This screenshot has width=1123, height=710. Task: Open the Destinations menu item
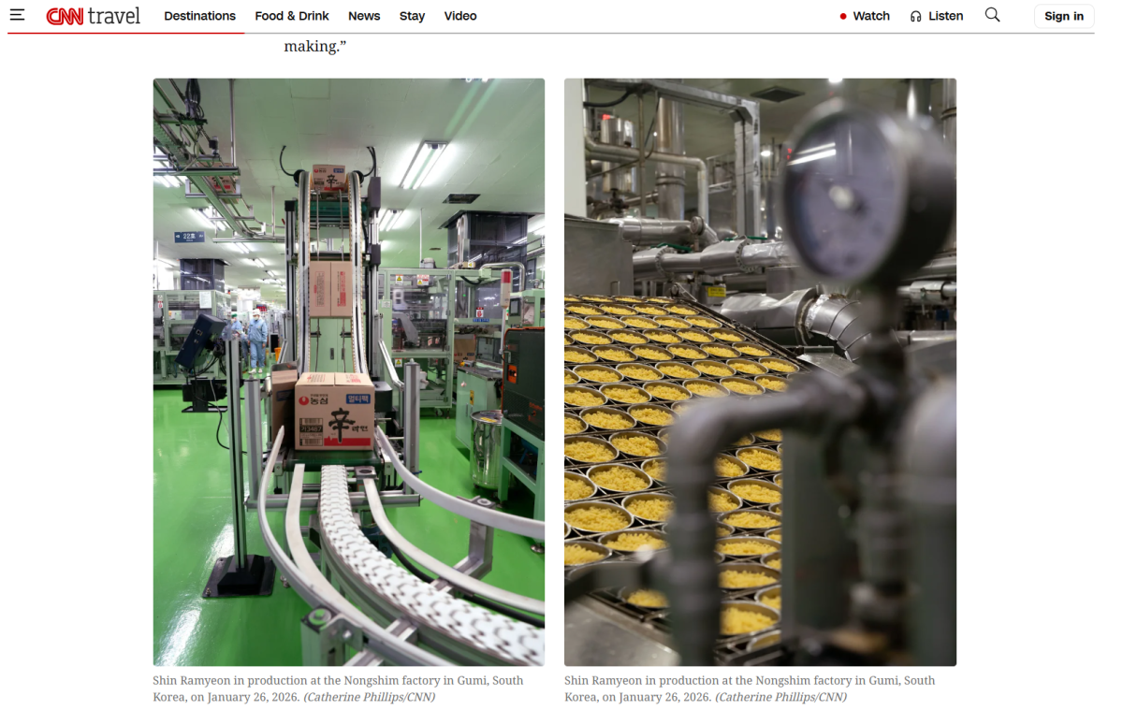tap(199, 16)
